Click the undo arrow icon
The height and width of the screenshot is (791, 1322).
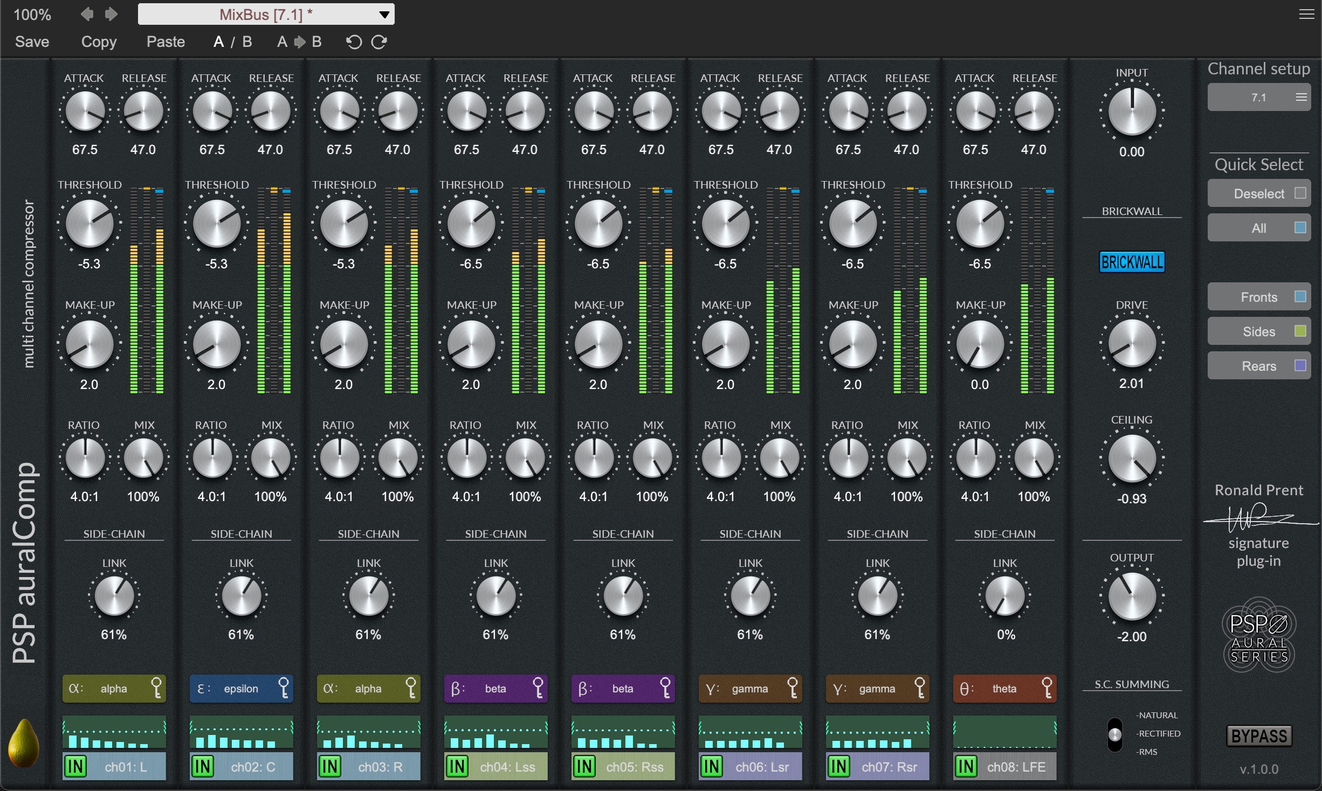coord(354,41)
